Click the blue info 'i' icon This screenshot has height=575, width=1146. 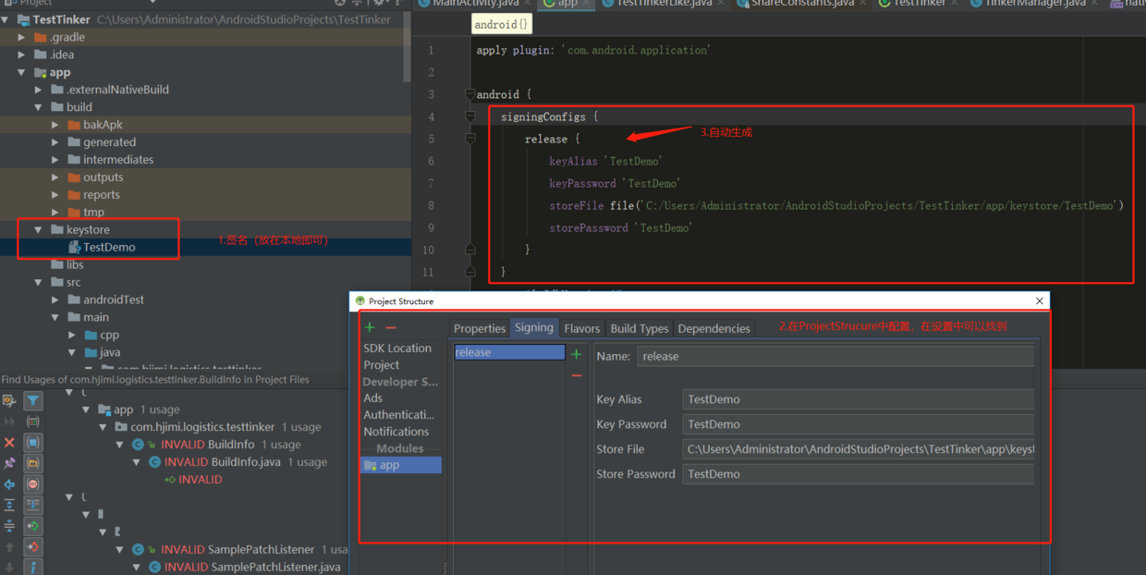point(32,567)
